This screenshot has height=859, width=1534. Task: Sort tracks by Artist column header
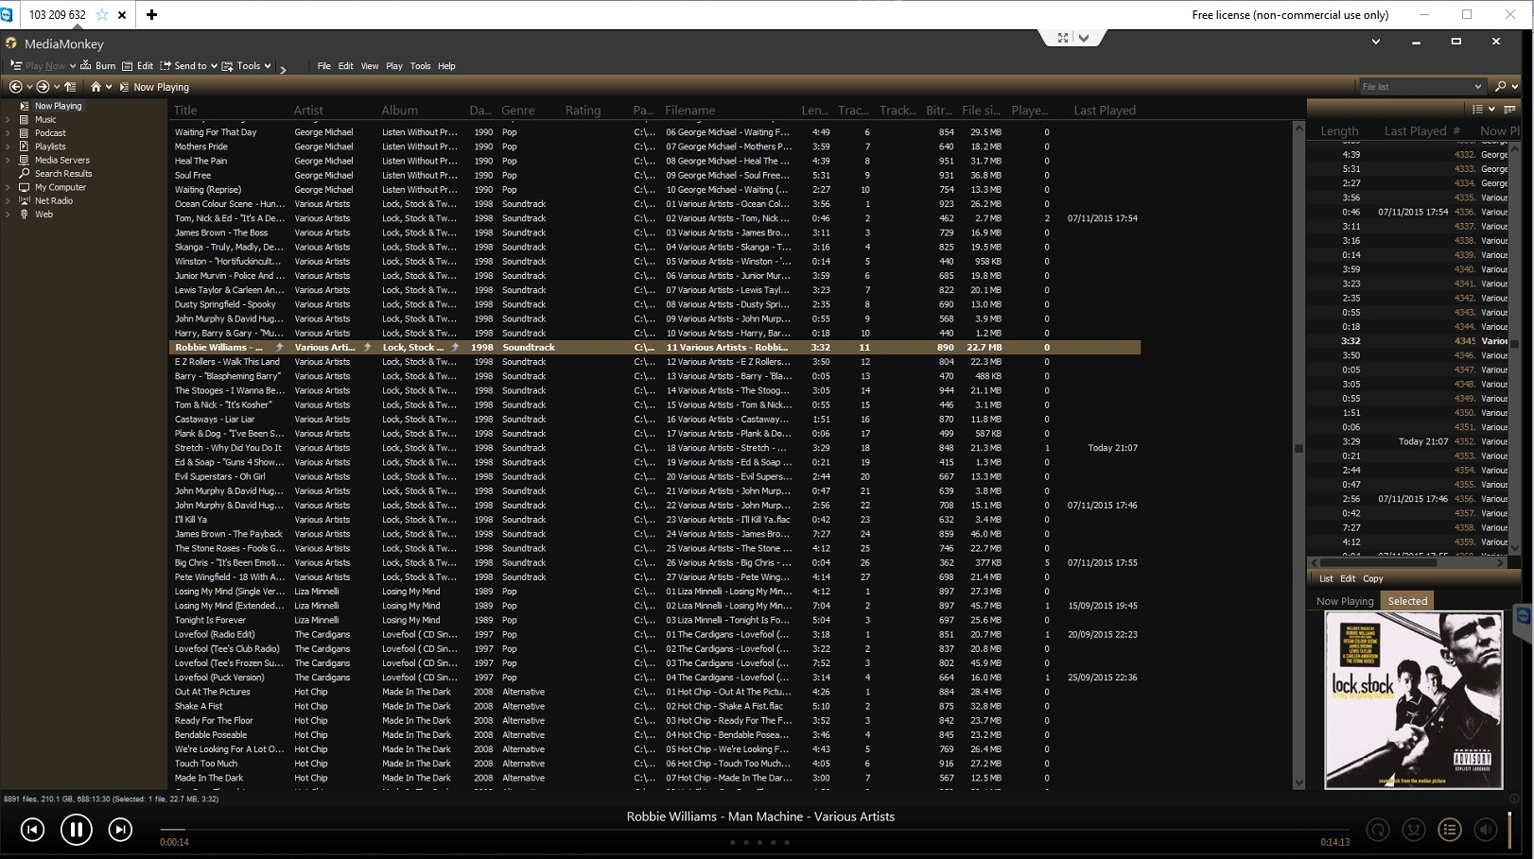click(x=308, y=111)
